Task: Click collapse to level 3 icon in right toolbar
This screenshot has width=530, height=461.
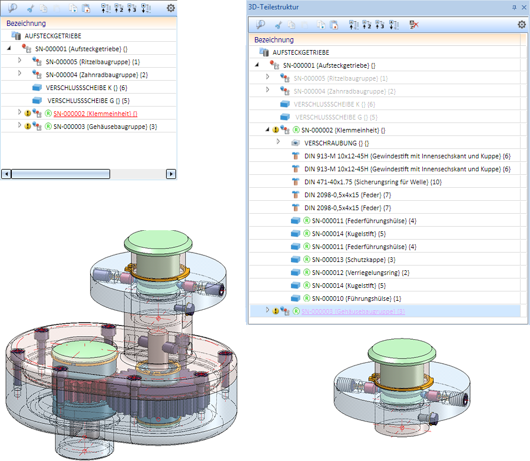Action: pos(380,25)
